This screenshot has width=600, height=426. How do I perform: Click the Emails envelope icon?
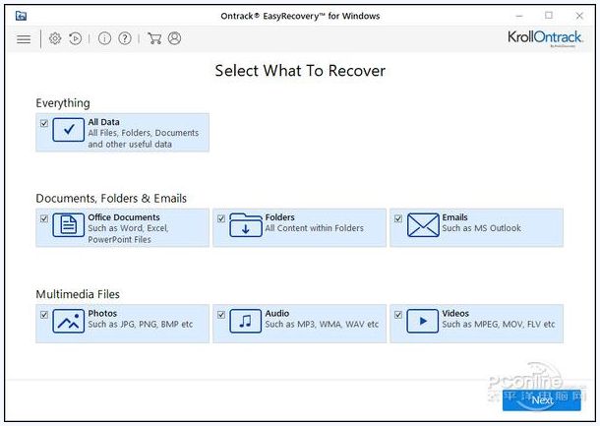click(x=423, y=225)
